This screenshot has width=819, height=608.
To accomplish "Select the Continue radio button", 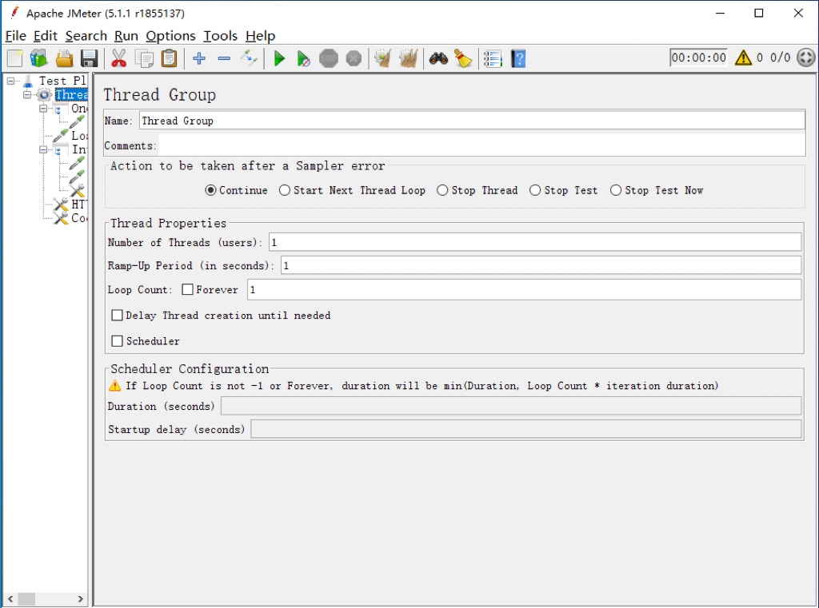I will [x=210, y=190].
